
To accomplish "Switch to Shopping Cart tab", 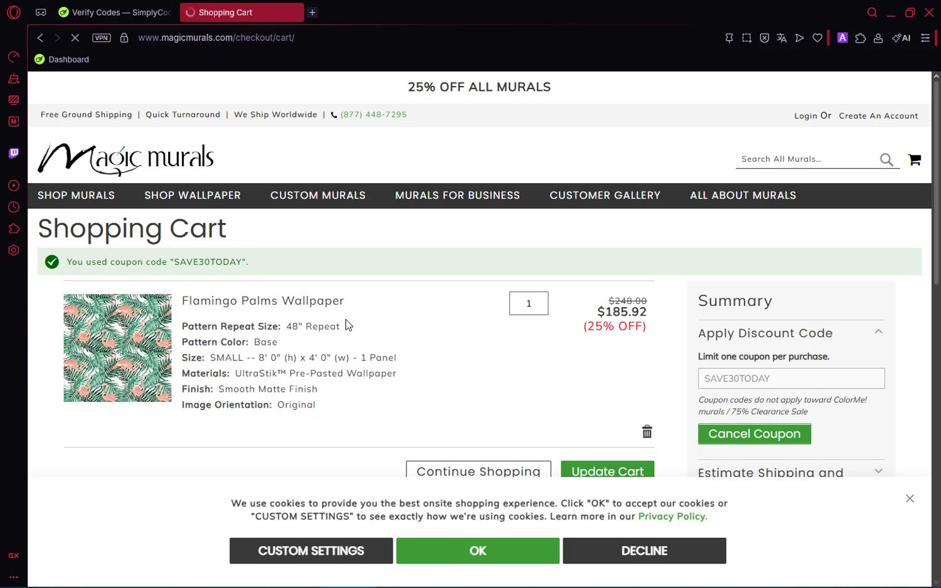I will click(x=242, y=12).
